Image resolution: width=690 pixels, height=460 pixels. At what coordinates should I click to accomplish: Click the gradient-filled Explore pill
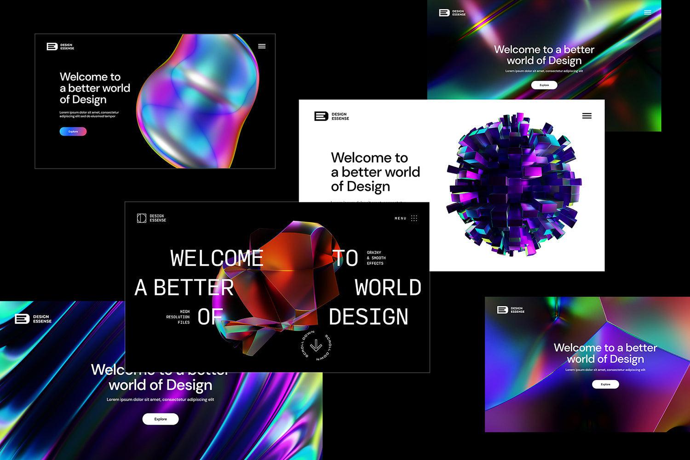pyautogui.click(x=73, y=131)
